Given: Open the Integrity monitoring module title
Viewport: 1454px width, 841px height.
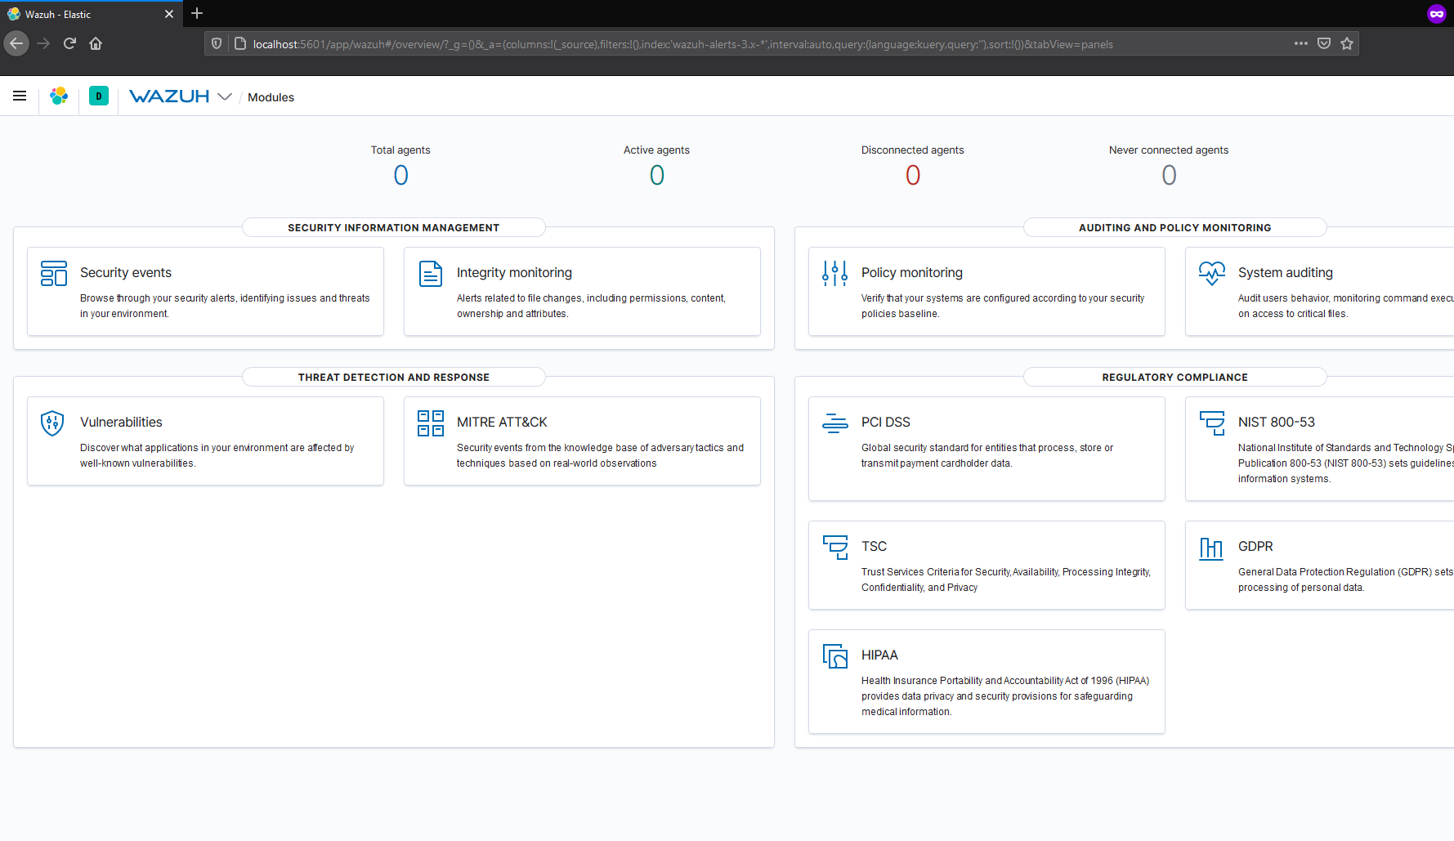Looking at the screenshot, I should [x=514, y=273].
